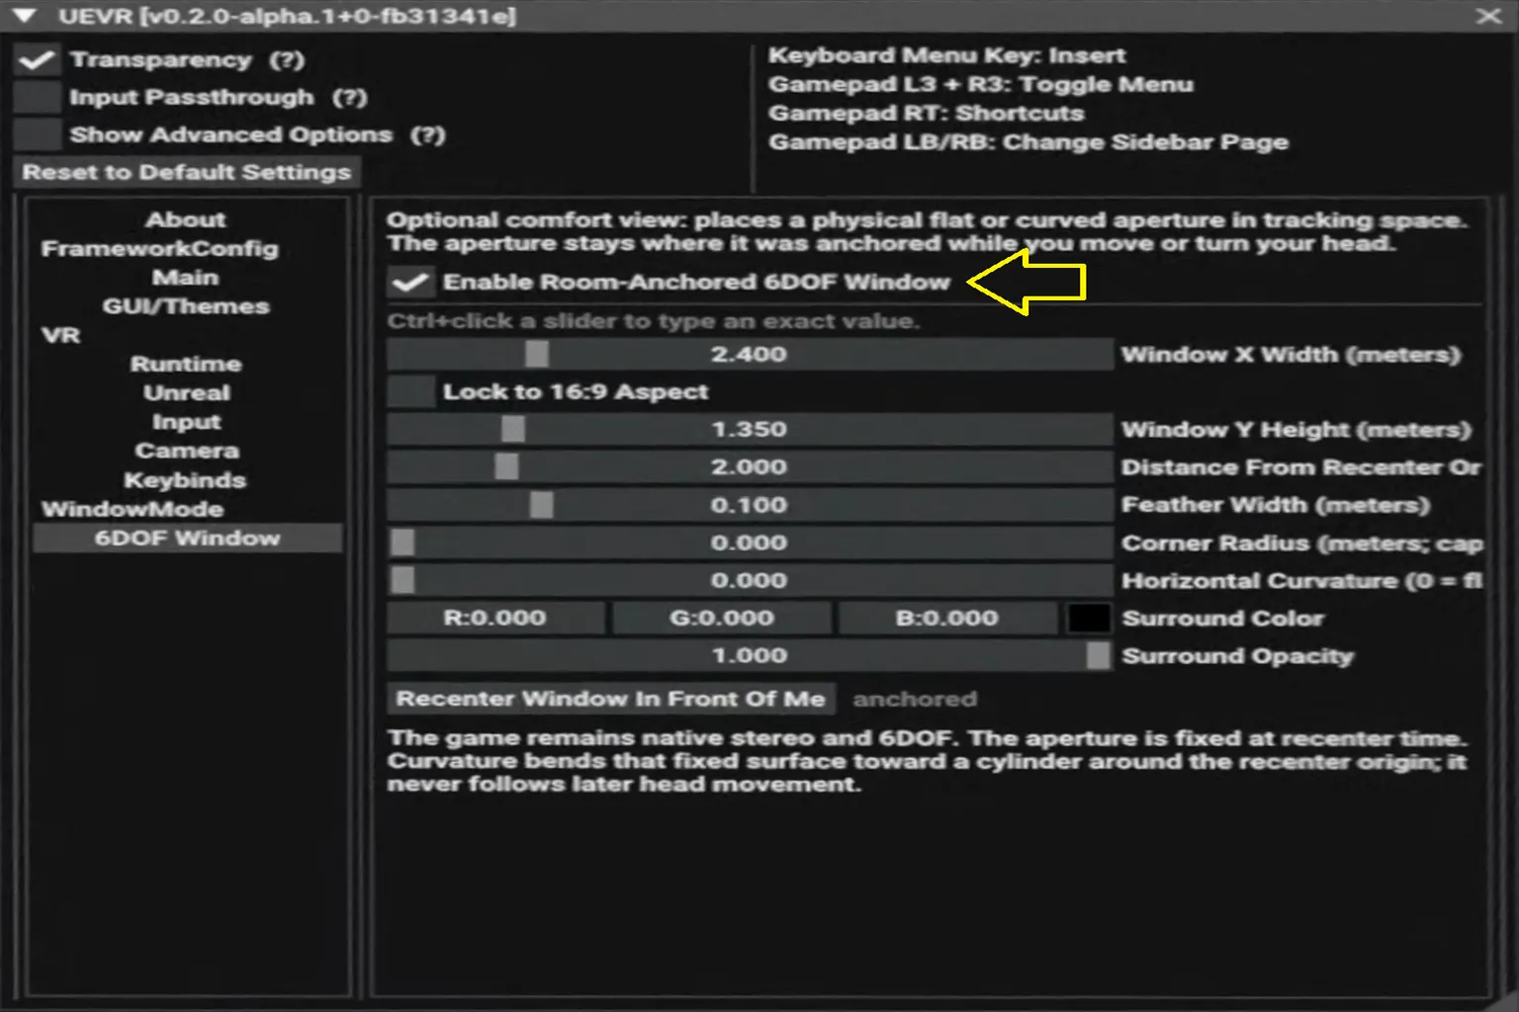Click the R:0.000 surround color field
The width and height of the screenshot is (1519, 1012).
coord(495,618)
